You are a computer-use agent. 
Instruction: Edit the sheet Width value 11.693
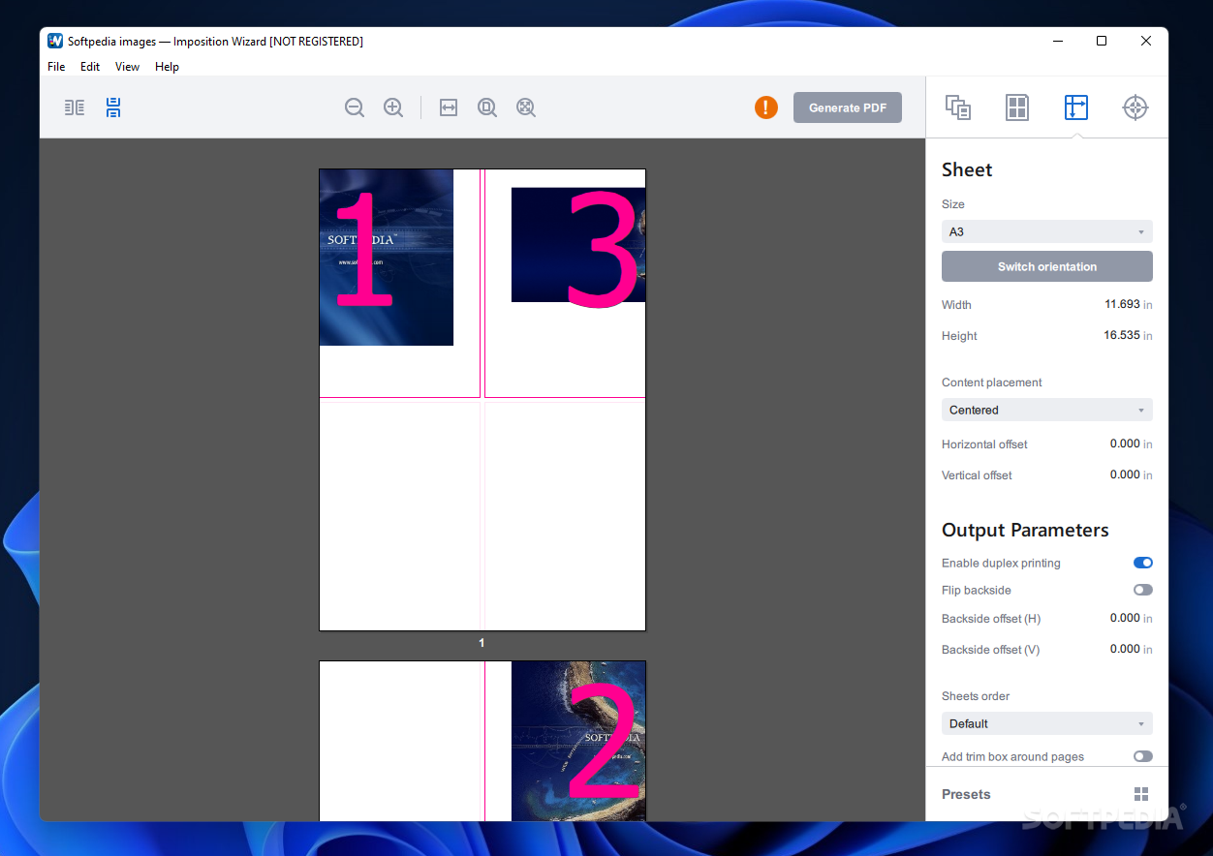click(1122, 304)
